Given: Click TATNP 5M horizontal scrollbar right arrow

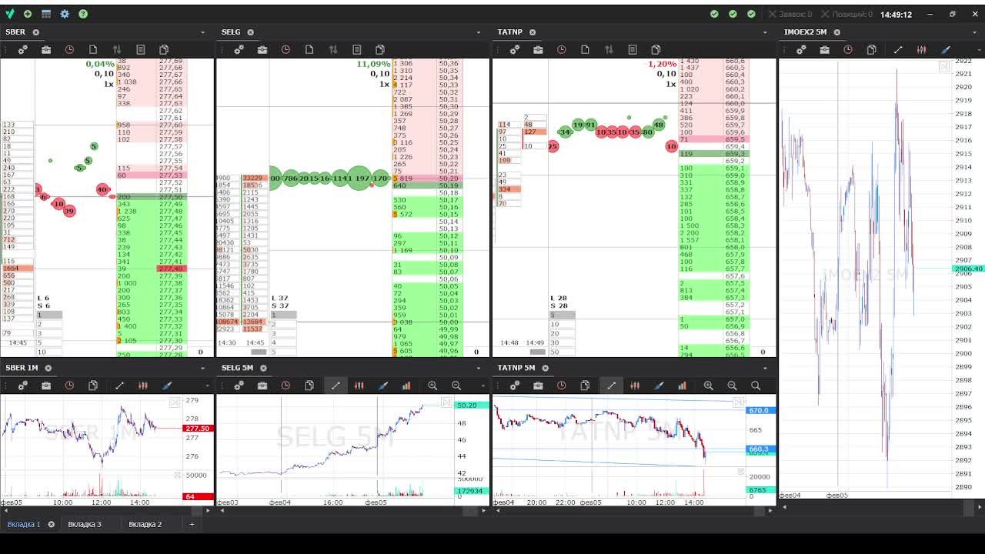Looking at the screenshot, I should coord(772,509).
